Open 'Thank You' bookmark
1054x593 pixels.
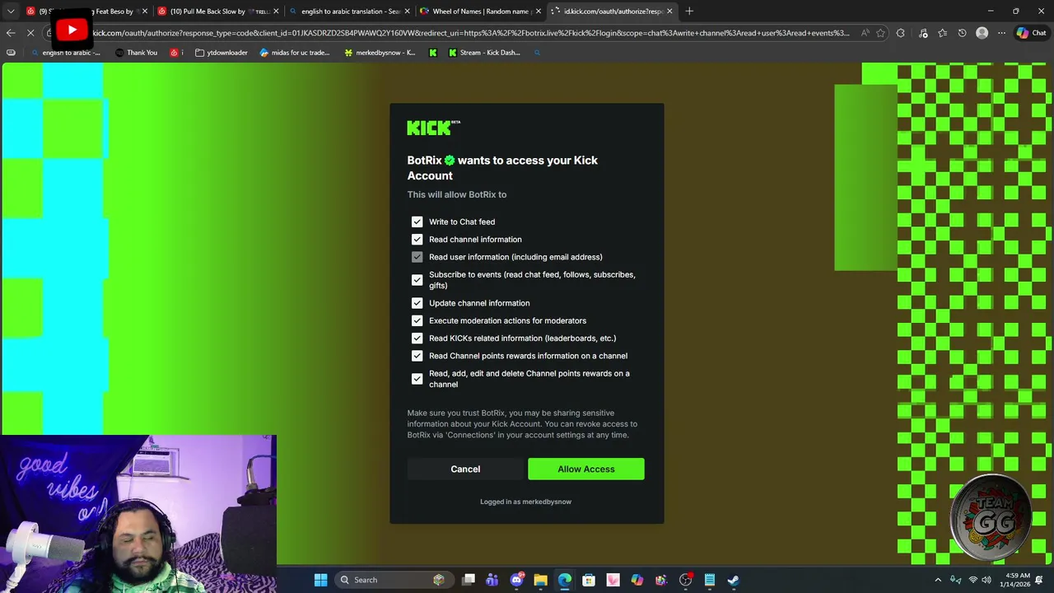(136, 53)
